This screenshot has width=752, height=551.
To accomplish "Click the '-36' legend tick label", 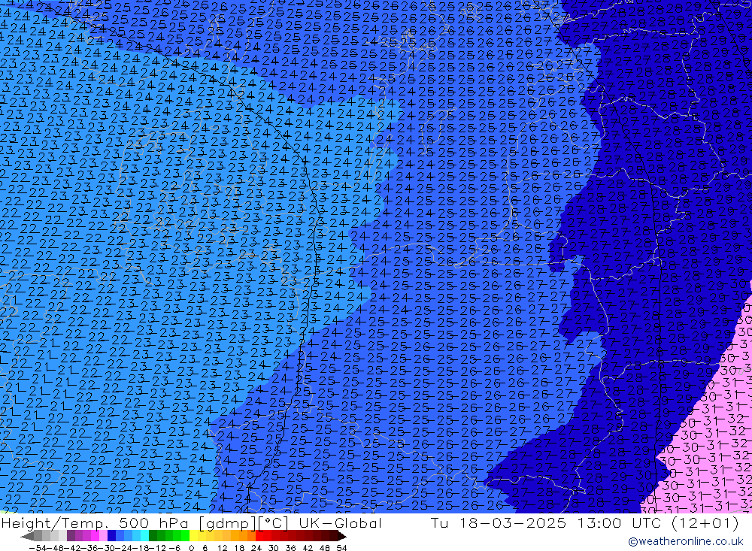I will point(89,548).
